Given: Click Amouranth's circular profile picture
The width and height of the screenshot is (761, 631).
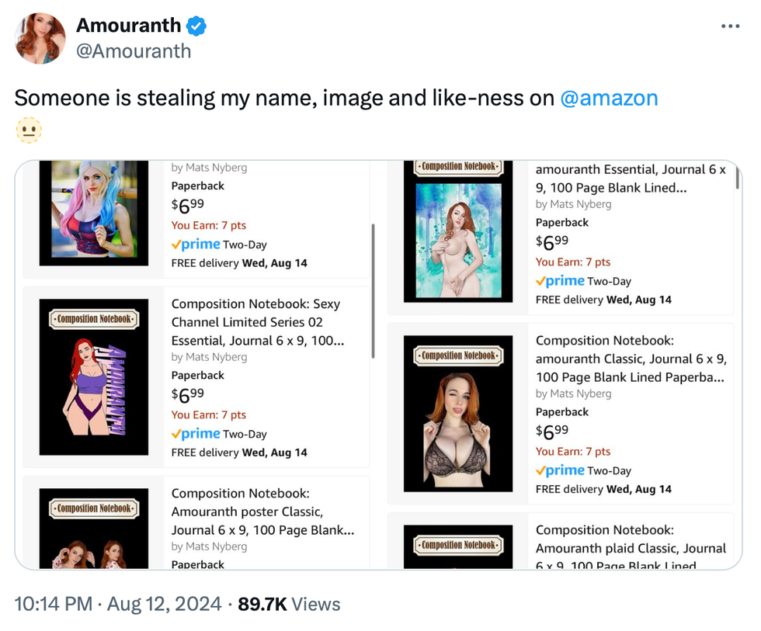Looking at the screenshot, I should click(39, 38).
